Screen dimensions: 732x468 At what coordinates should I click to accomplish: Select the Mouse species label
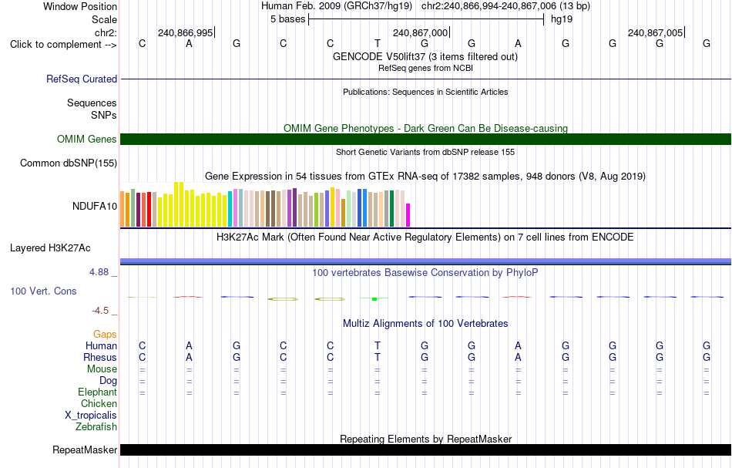pos(102,369)
